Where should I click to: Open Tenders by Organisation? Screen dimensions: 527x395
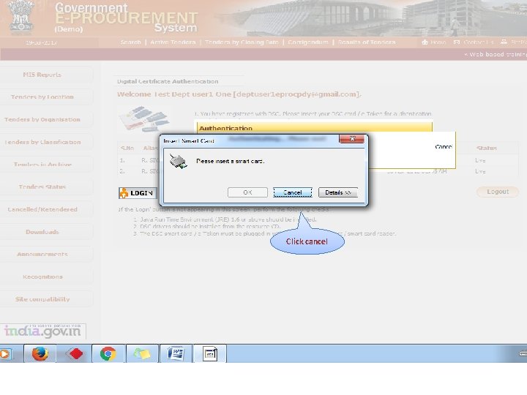pos(42,119)
